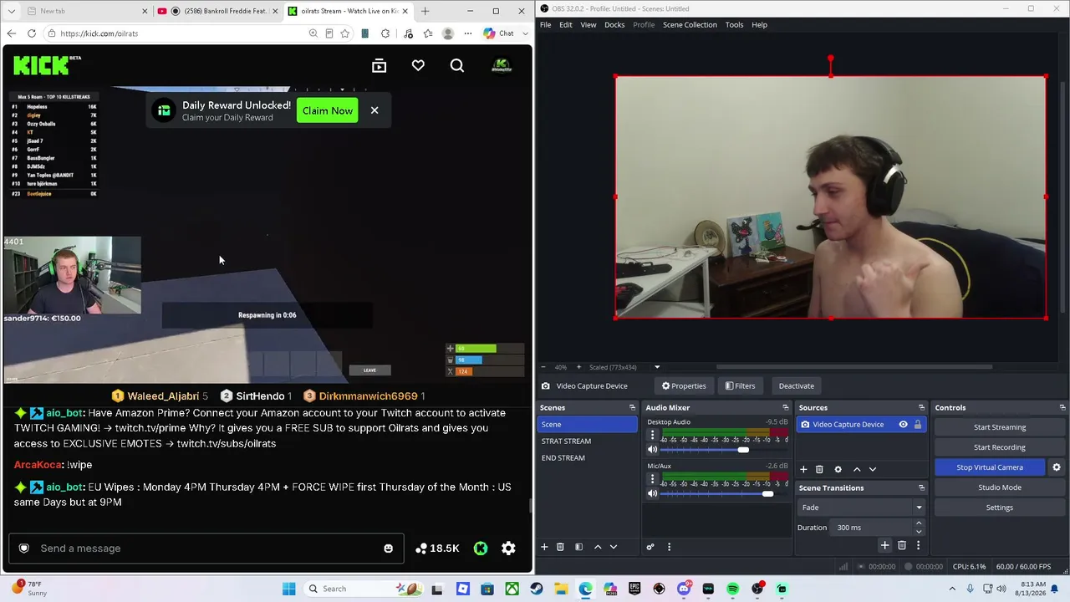Screen dimensions: 1070x602
Task: Open source properties gear in Sources toolbar
Action: [x=838, y=470]
